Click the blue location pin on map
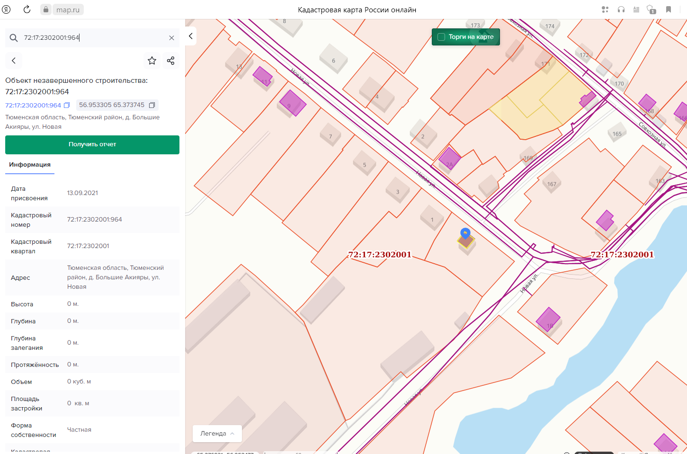The image size is (687, 454). 465,233
